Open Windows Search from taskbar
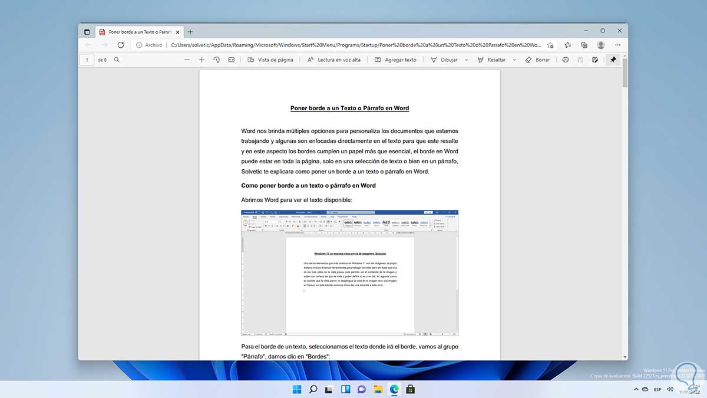 tap(313, 389)
